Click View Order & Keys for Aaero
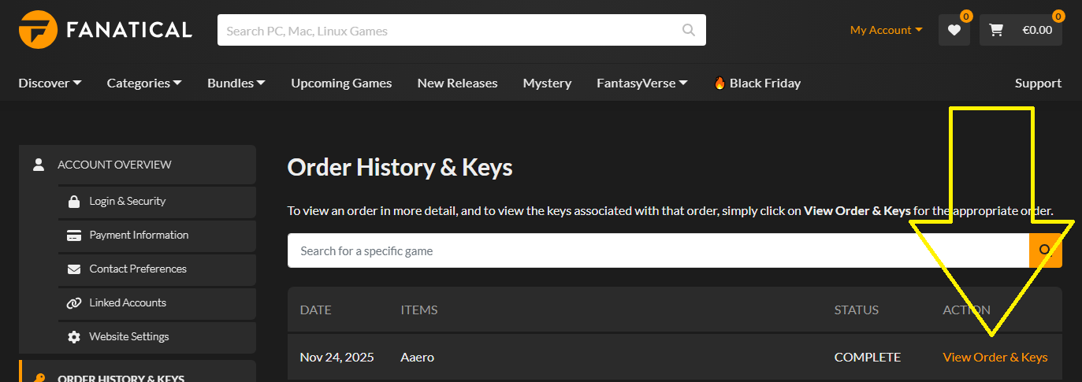This screenshot has width=1082, height=382. pyautogui.click(x=995, y=357)
